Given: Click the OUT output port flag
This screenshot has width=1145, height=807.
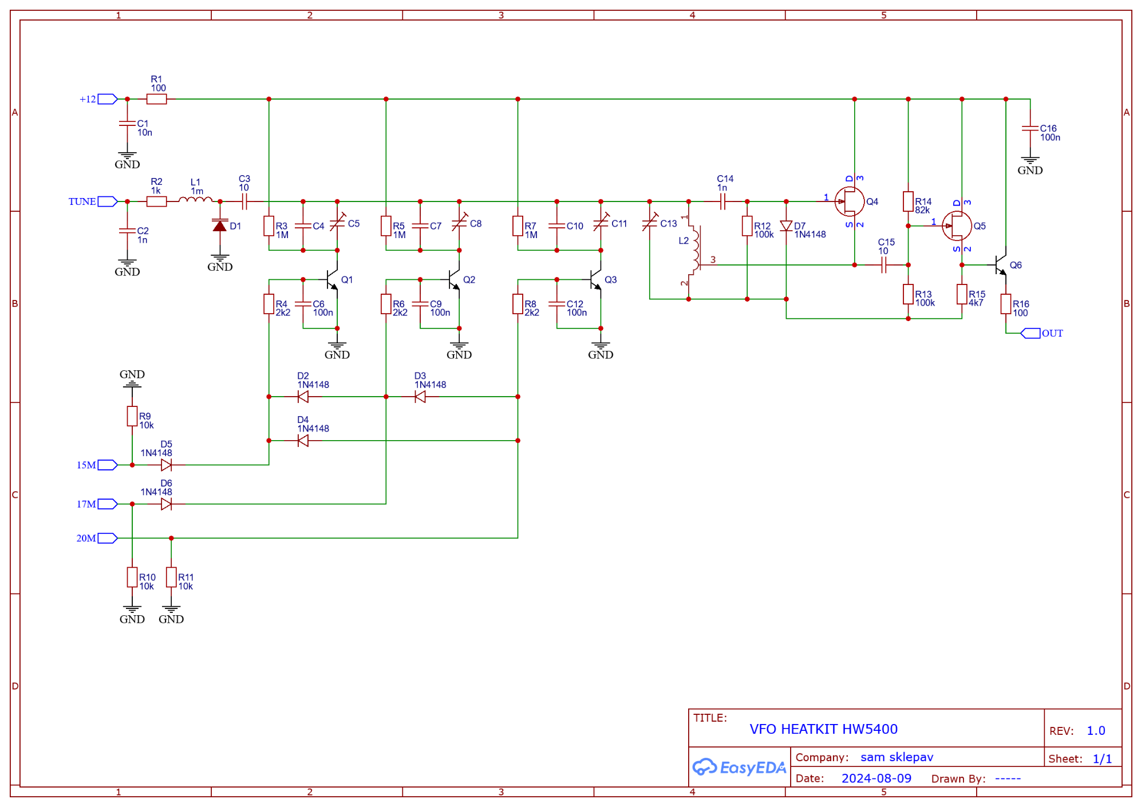Looking at the screenshot, I should click(1031, 334).
